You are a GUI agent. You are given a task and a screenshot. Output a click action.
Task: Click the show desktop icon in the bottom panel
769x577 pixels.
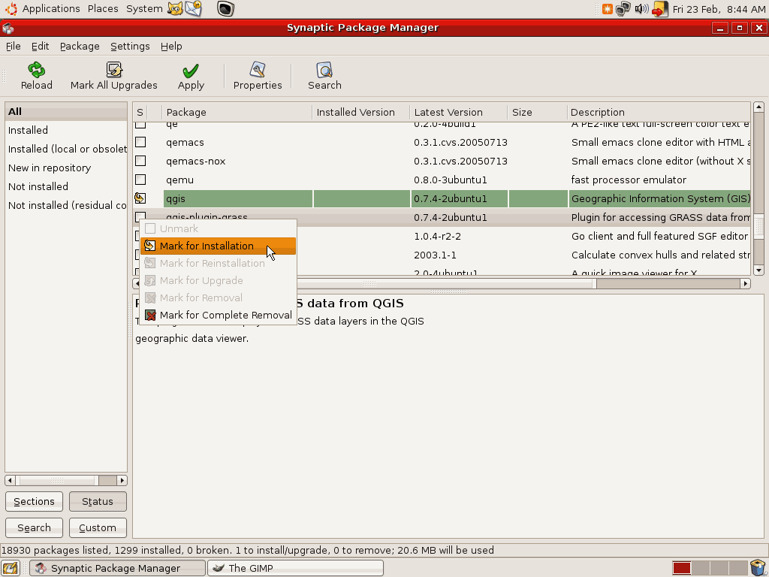[11, 568]
